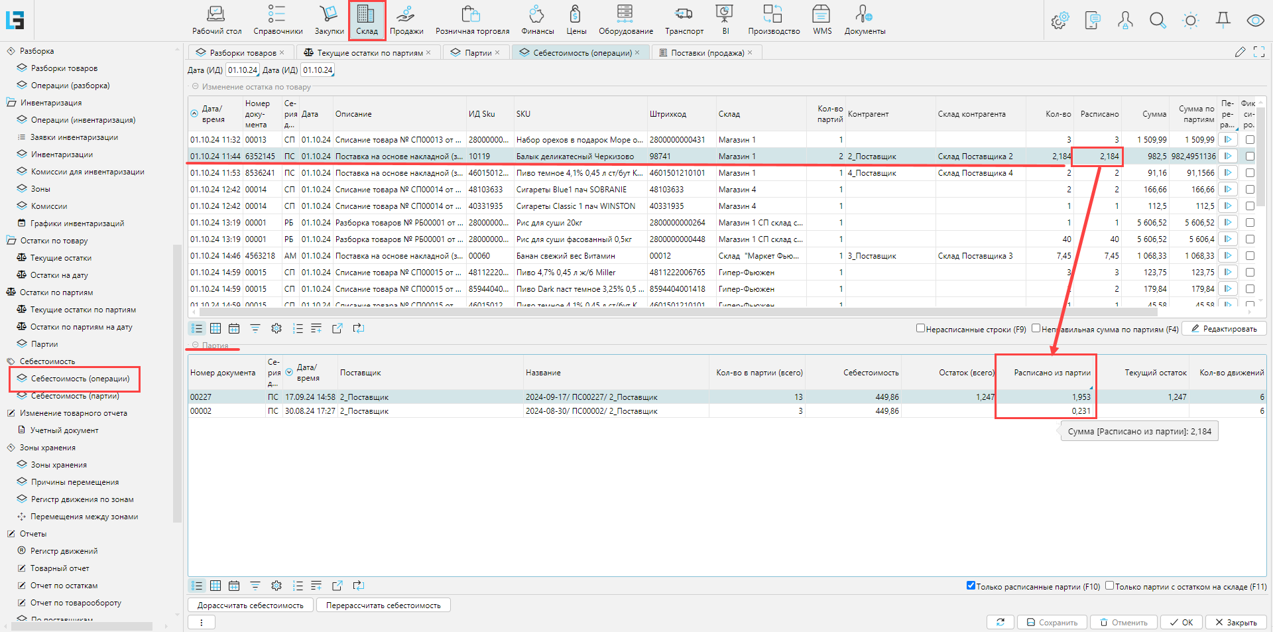1273x632 pixels.
Task: Click Дорассчитать себестоимость button
Action: pos(251,605)
